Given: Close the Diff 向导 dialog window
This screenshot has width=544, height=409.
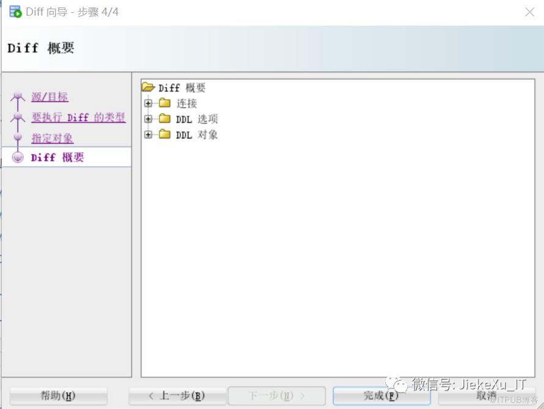Looking at the screenshot, I should (x=529, y=12).
